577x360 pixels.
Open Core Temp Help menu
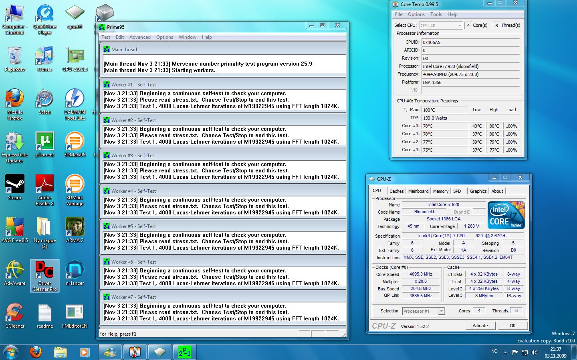pos(452,14)
